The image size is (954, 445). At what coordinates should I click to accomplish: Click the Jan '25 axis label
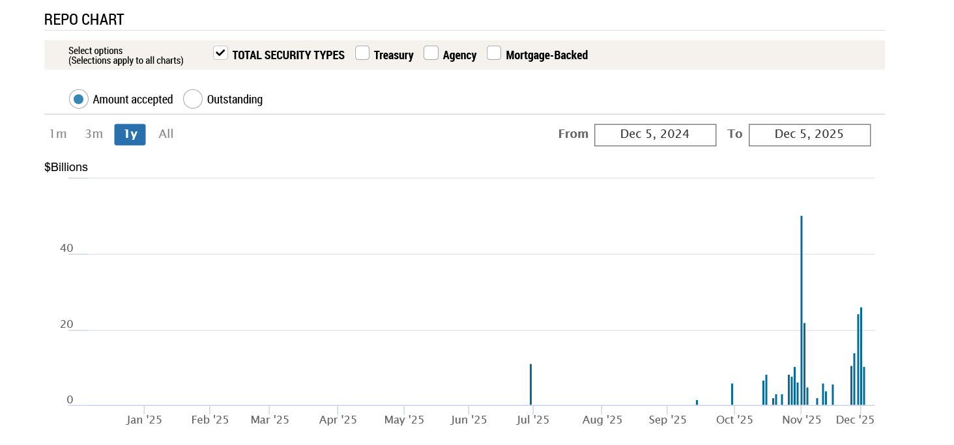[144, 420]
